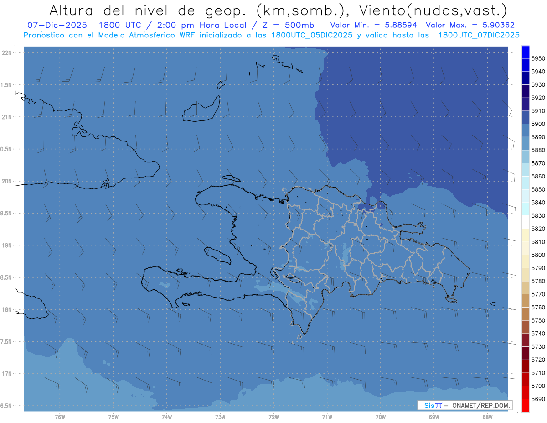
Task: Click the '5800' colorbar value
Action: click(538, 255)
